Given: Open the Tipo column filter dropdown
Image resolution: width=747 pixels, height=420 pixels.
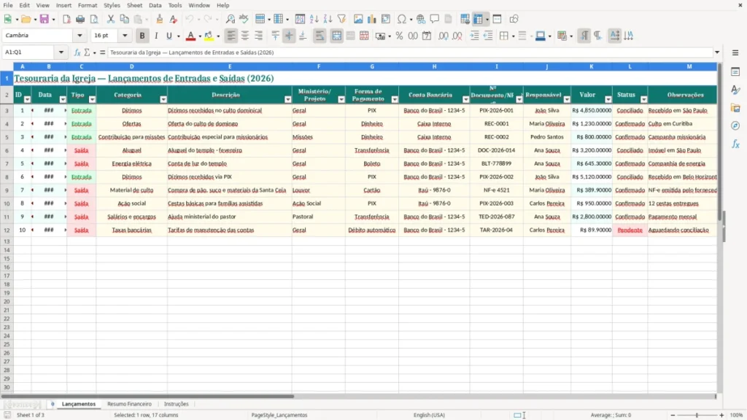Looking at the screenshot, I should click(x=92, y=99).
